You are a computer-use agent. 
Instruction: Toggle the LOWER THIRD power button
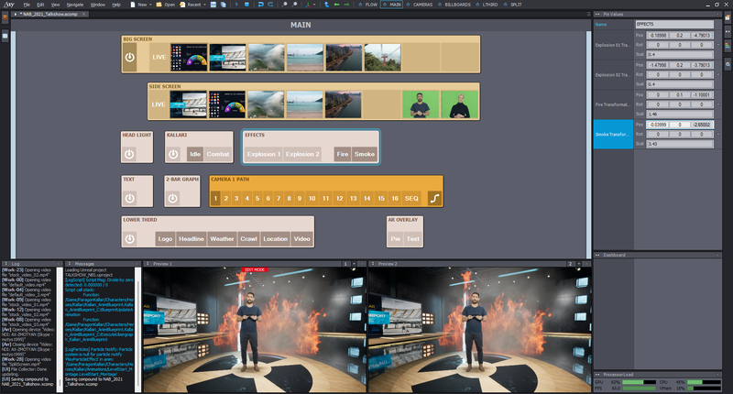tap(130, 239)
